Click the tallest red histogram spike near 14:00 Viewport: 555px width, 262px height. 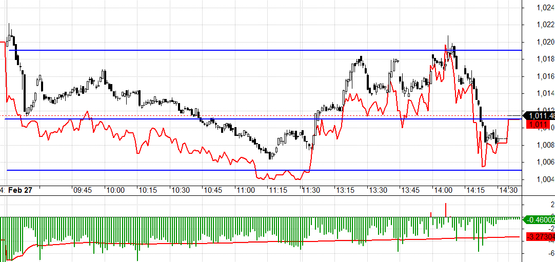pos(446,210)
